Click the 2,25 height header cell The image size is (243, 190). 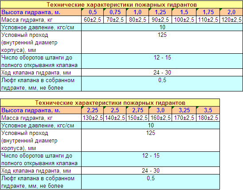pos(92,110)
